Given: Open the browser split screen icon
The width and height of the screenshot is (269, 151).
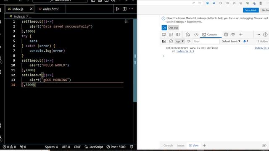Looking at the screenshot, I should (228, 3).
